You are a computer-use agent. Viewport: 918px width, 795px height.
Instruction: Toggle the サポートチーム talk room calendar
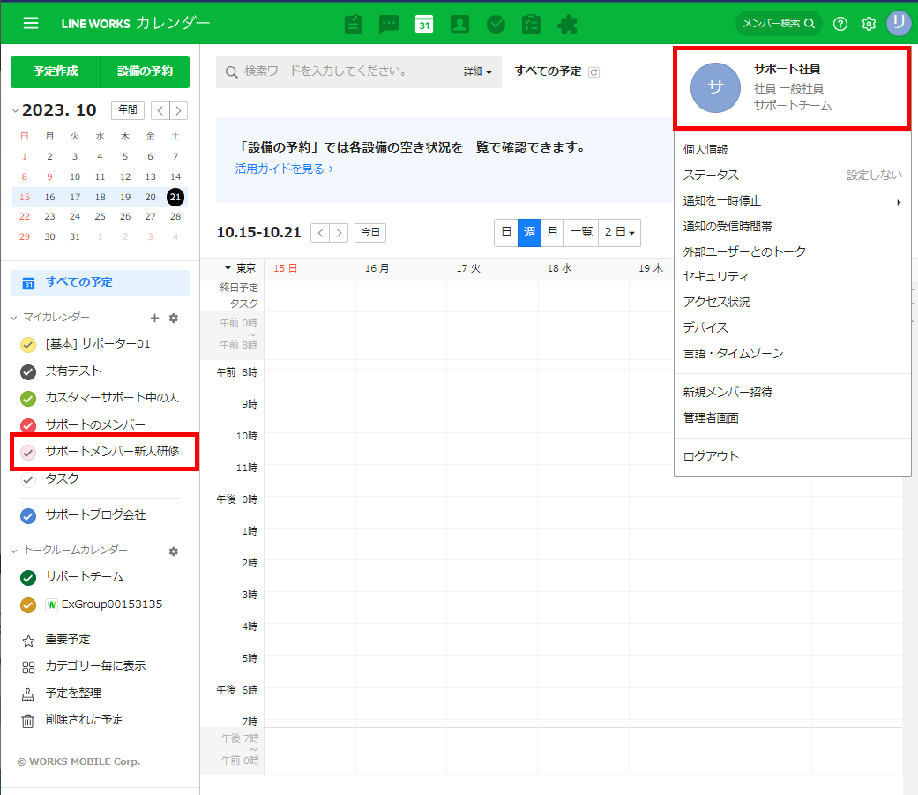[27, 577]
